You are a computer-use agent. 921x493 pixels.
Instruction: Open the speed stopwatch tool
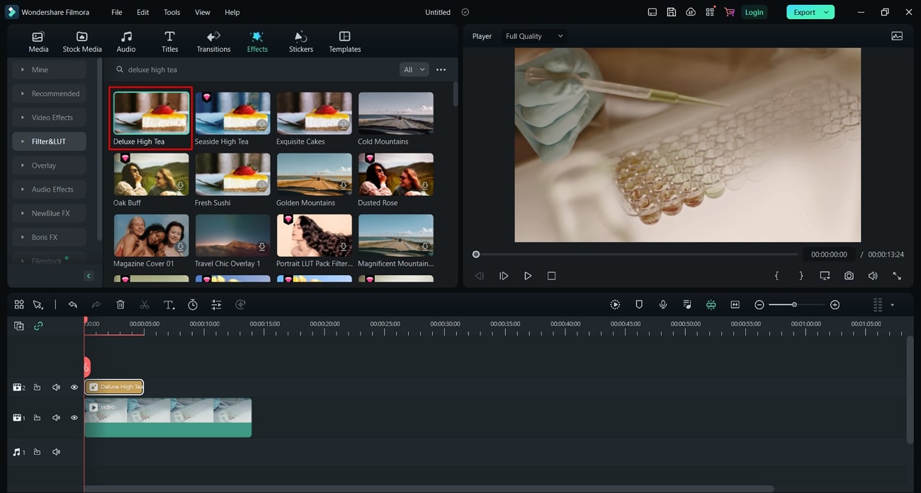(x=193, y=305)
